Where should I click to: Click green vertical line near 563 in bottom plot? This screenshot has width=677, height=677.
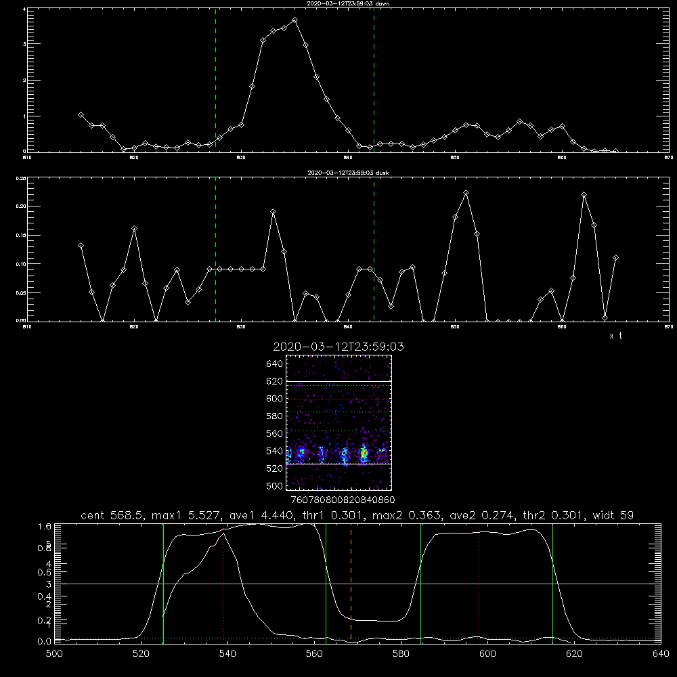tap(326, 583)
